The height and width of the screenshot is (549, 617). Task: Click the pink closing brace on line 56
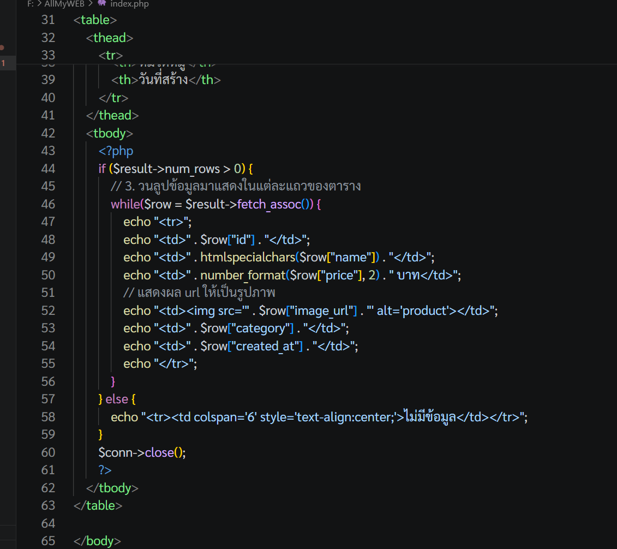click(113, 382)
